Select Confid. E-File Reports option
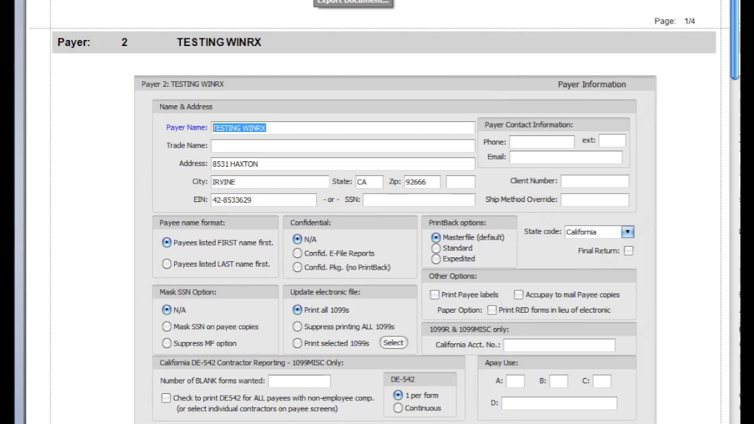 pos(297,253)
